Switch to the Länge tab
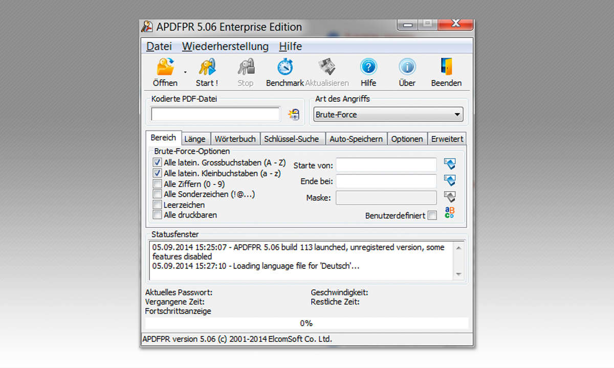This screenshot has width=614, height=368. [195, 139]
